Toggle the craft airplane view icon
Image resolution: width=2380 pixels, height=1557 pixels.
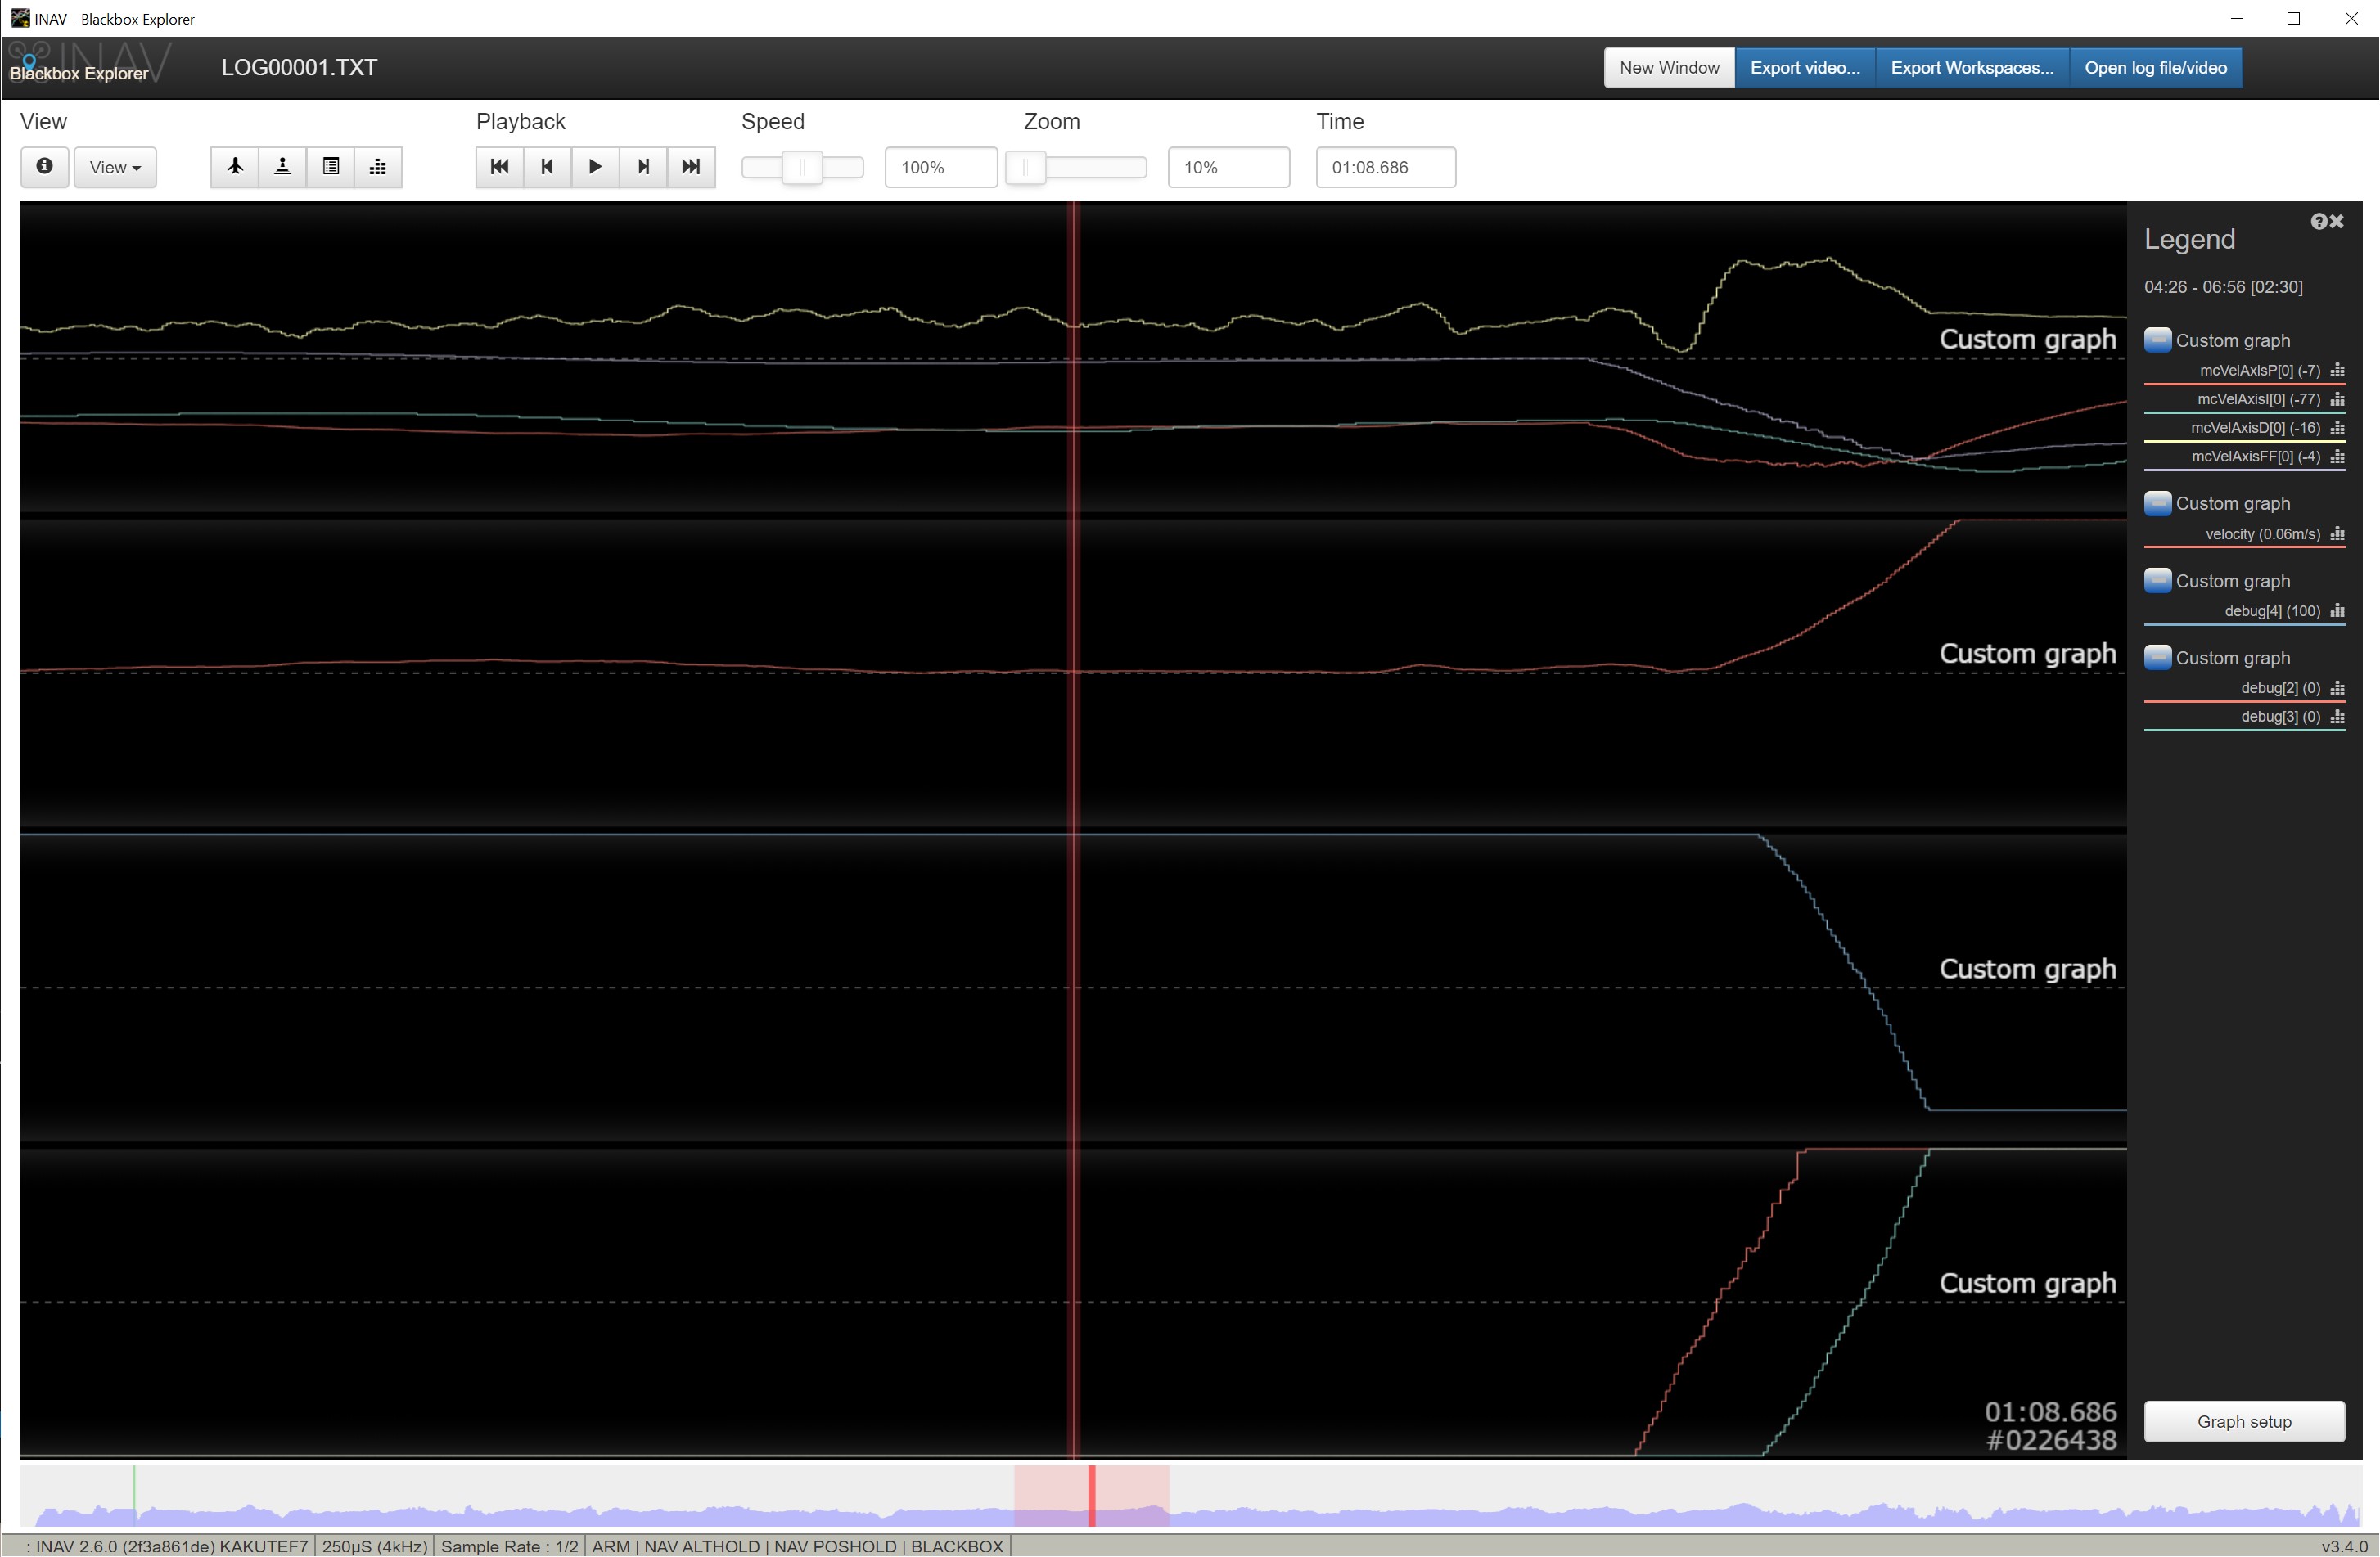pos(235,167)
